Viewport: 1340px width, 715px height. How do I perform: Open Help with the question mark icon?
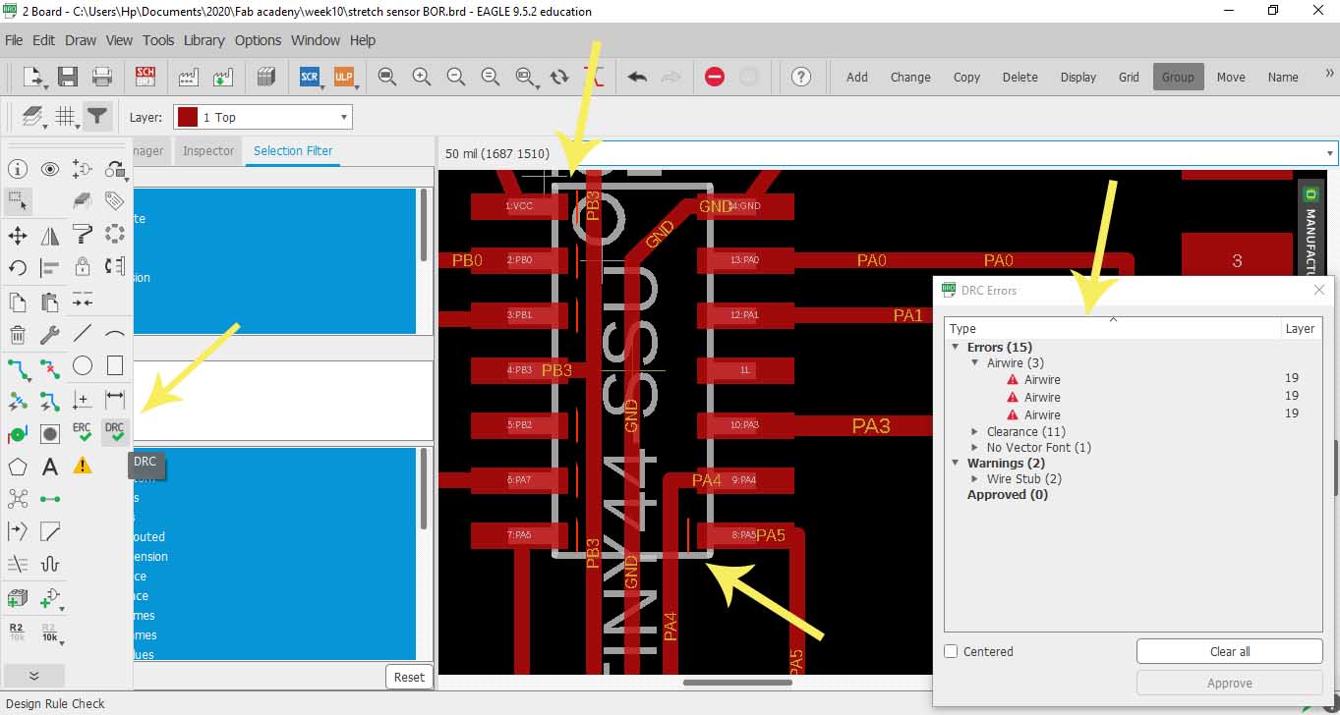click(x=801, y=77)
